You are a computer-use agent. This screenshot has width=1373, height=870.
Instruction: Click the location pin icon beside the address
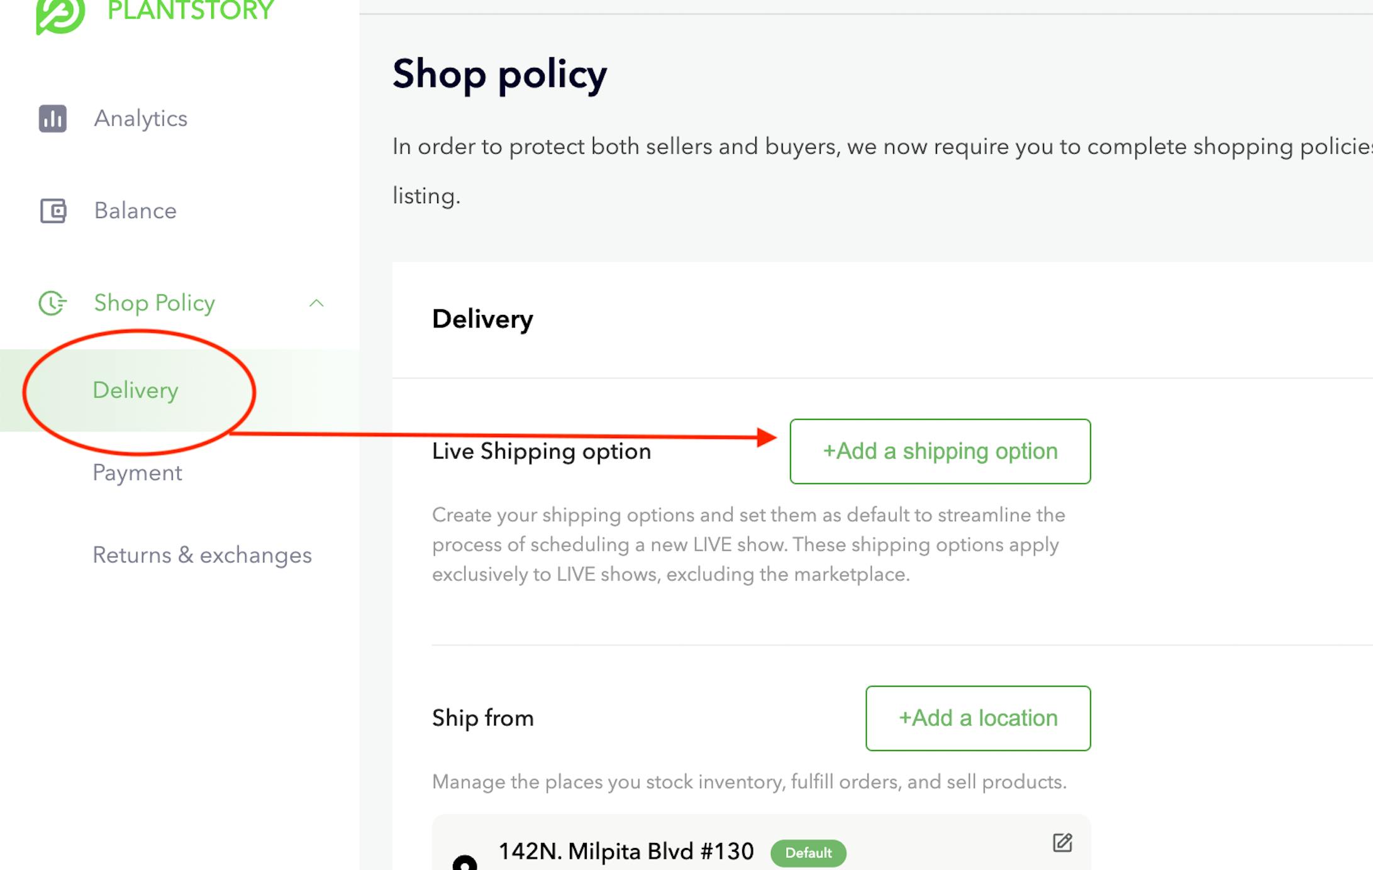465,862
